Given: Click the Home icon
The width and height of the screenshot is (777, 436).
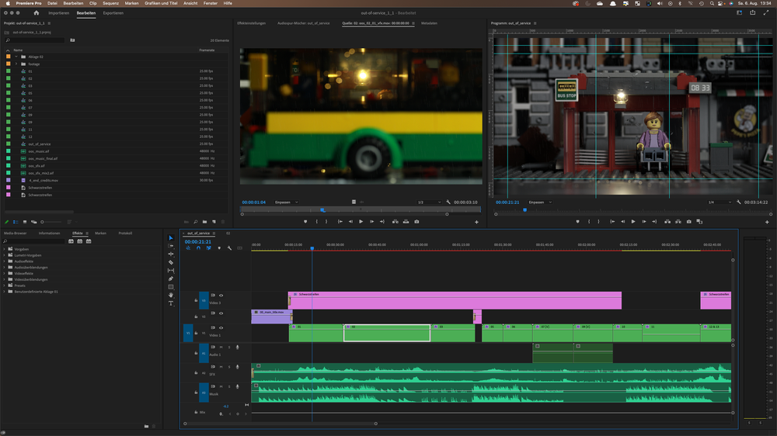Looking at the screenshot, I should [37, 13].
